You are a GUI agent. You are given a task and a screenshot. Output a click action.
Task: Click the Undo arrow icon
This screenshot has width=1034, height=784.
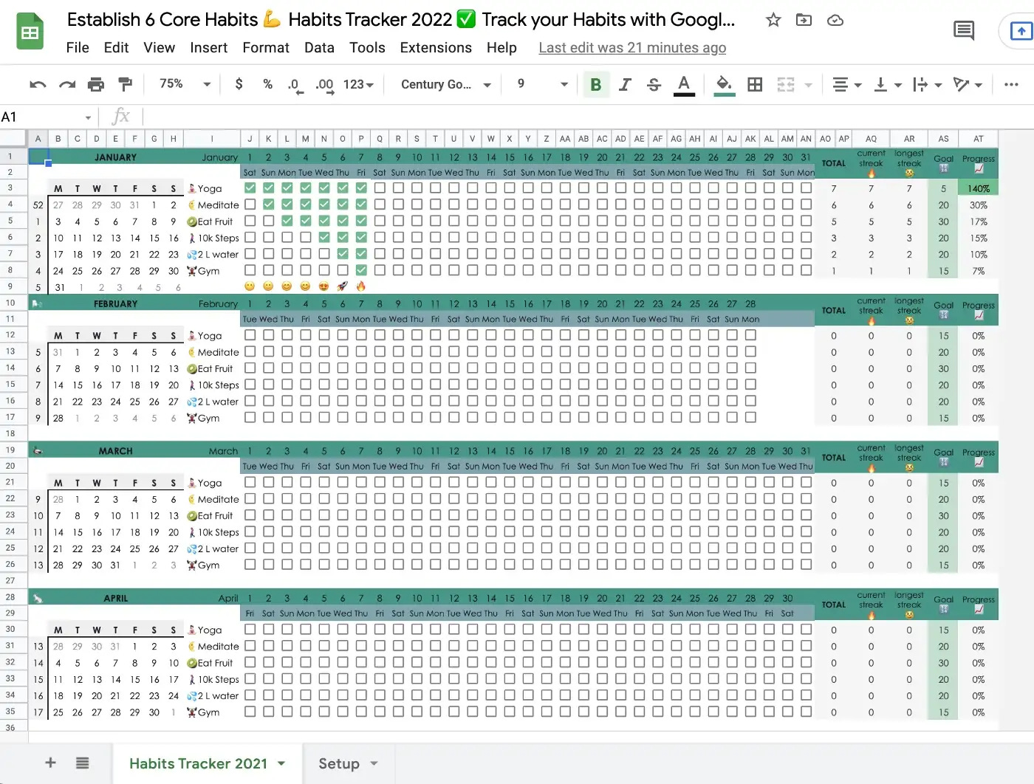click(38, 85)
